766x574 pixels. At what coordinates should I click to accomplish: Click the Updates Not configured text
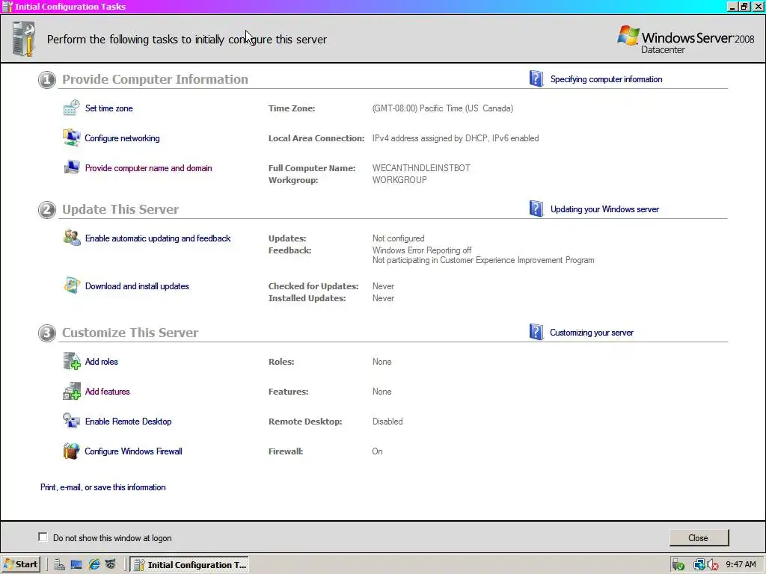click(x=398, y=238)
